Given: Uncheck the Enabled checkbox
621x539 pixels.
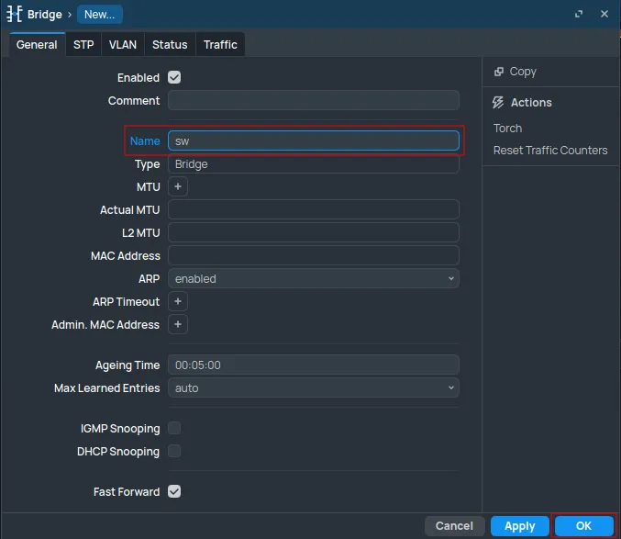Looking at the screenshot, I should click(174, 78).
